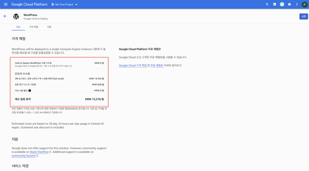This screenshot has height=171, width=309.
Task: Click the 인프라 수수료 heading
Action: click(22, 74)
